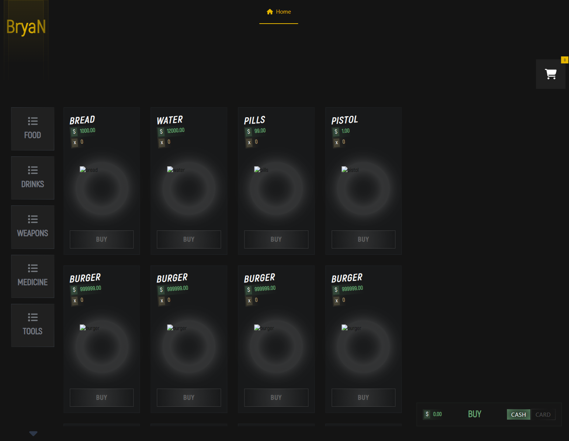This screenshot has height=441, width=569.
Task: Open the Weapons category list icon
Action: click(32, 219)
